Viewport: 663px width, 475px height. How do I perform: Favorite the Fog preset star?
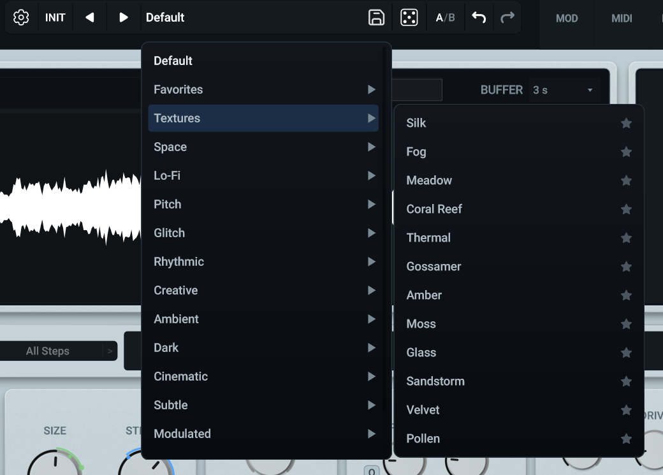tap(626, 152)
